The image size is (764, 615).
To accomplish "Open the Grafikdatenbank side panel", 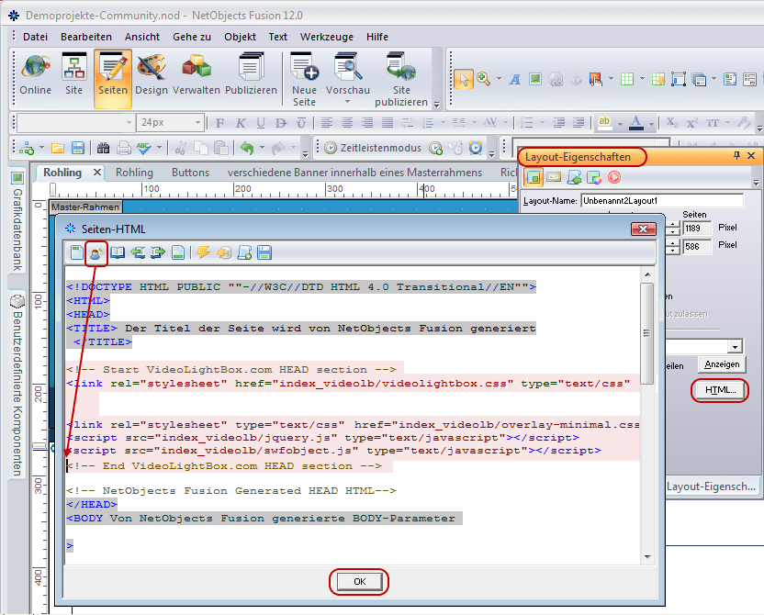I will coord(17,222).
